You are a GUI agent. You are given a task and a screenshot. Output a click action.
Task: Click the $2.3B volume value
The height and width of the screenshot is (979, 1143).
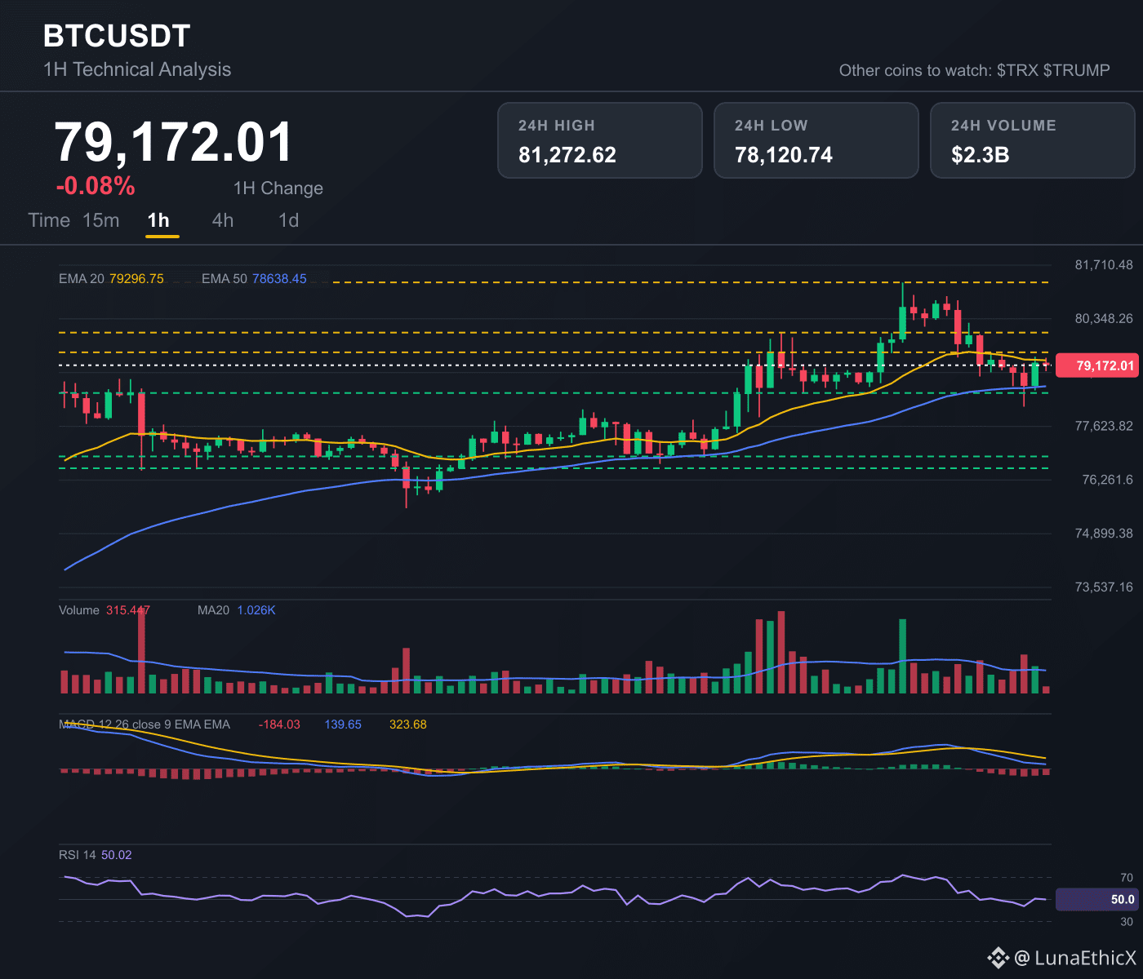click(980, 155)
